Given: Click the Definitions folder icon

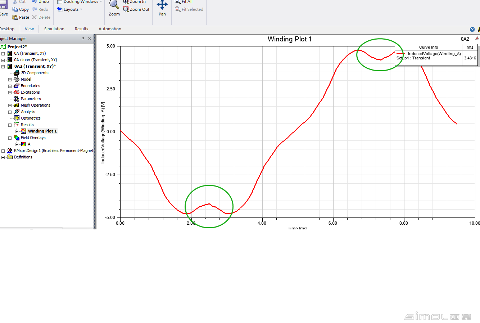Looking at the screenshot, I should 10,157.
